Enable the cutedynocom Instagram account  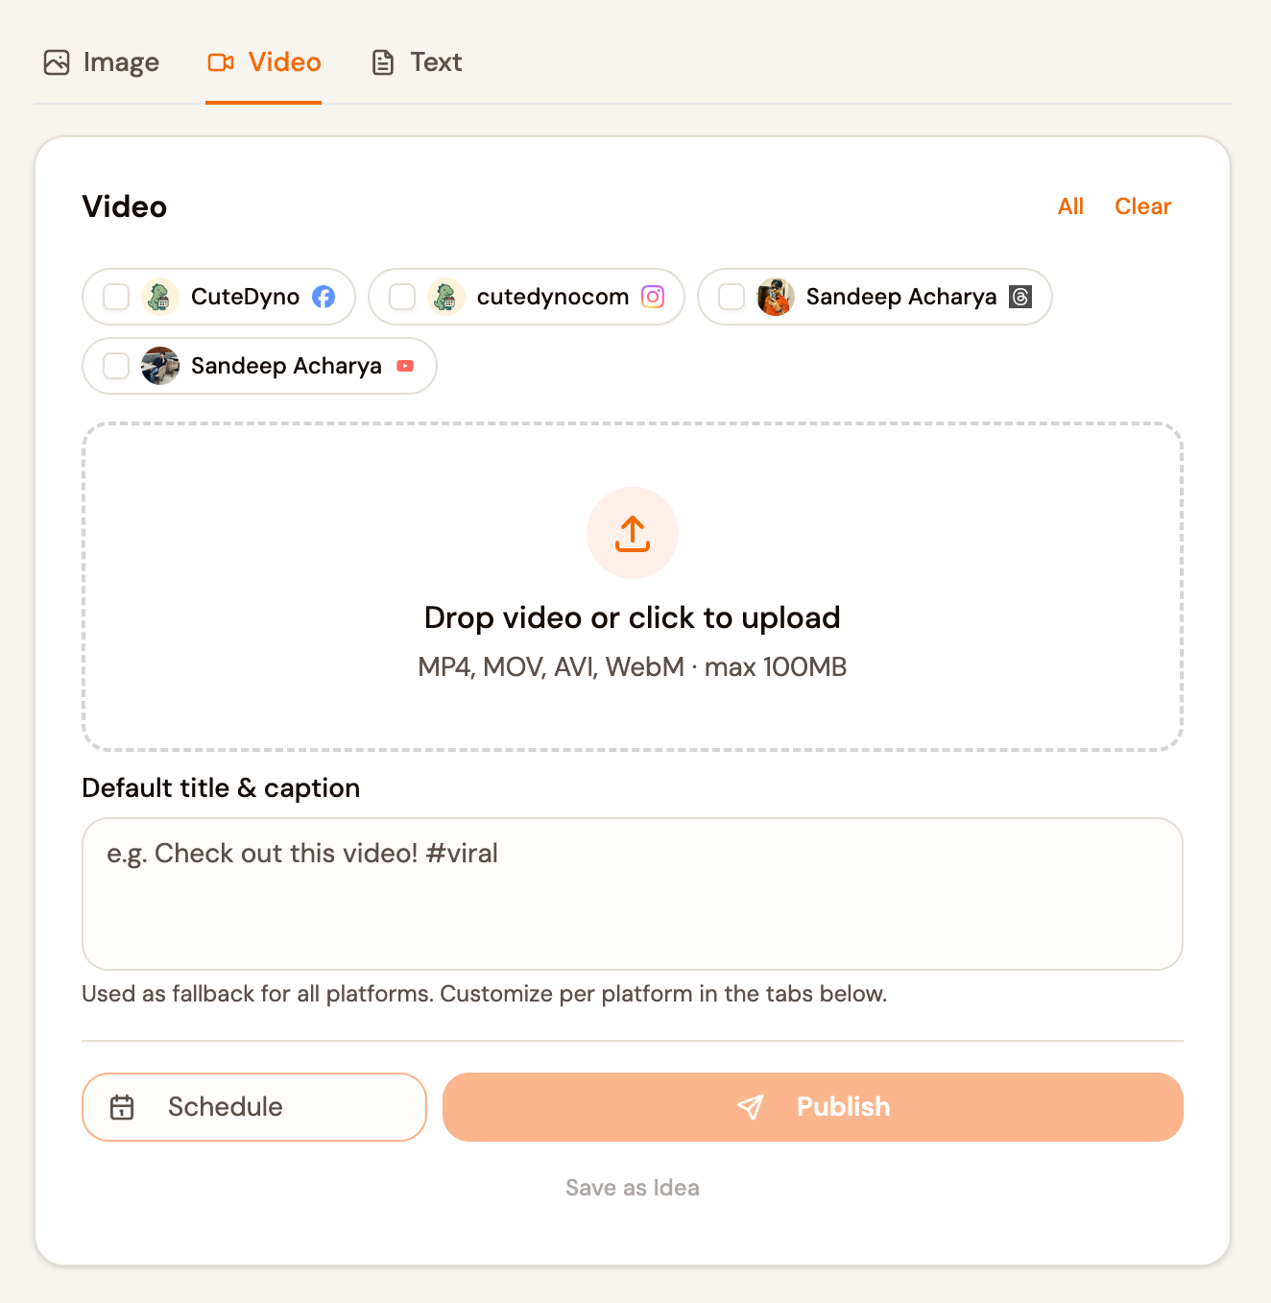pyautogui.click(x=401, y=297)
